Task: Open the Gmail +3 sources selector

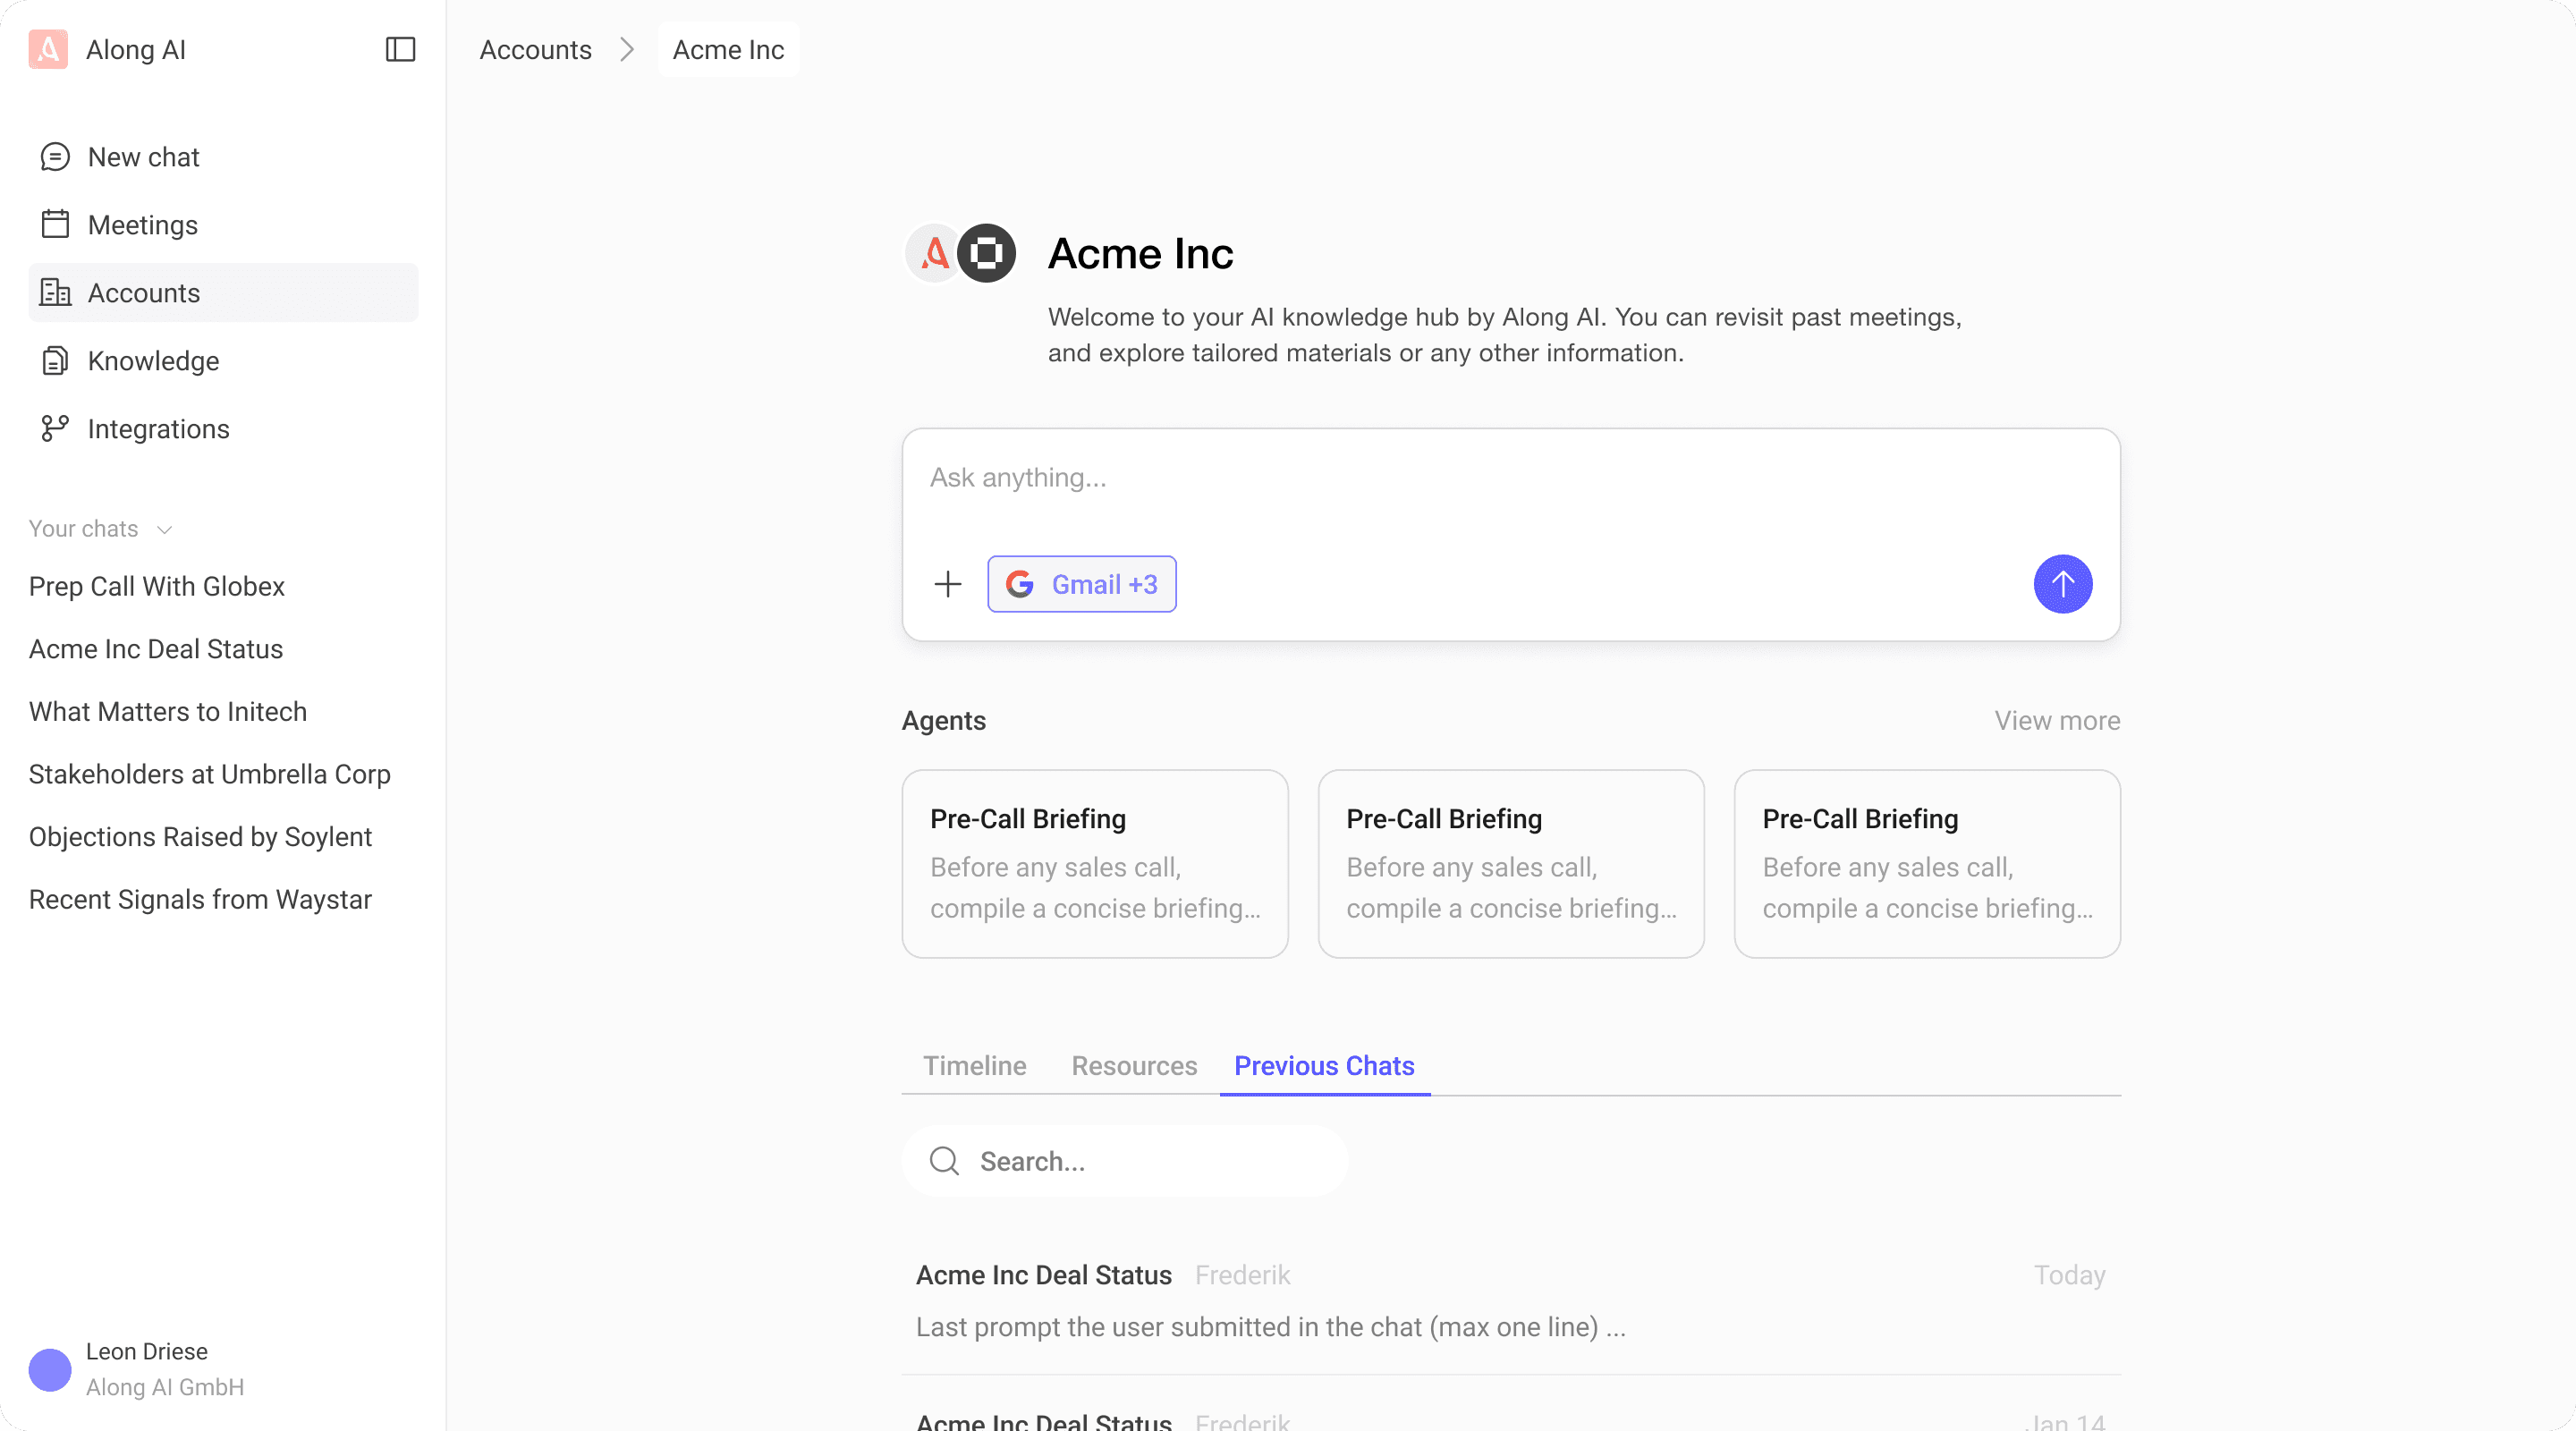Action: [x=1081, y=584]
